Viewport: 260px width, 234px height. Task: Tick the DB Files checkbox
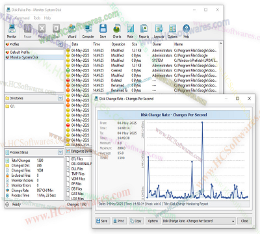[x=68, y=189]
